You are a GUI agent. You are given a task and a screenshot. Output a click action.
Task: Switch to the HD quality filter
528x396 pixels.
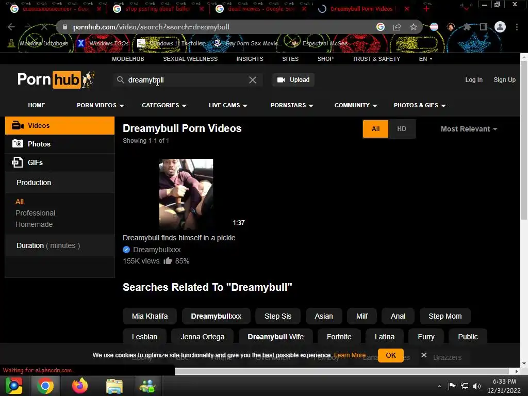(x=402, y=129)
